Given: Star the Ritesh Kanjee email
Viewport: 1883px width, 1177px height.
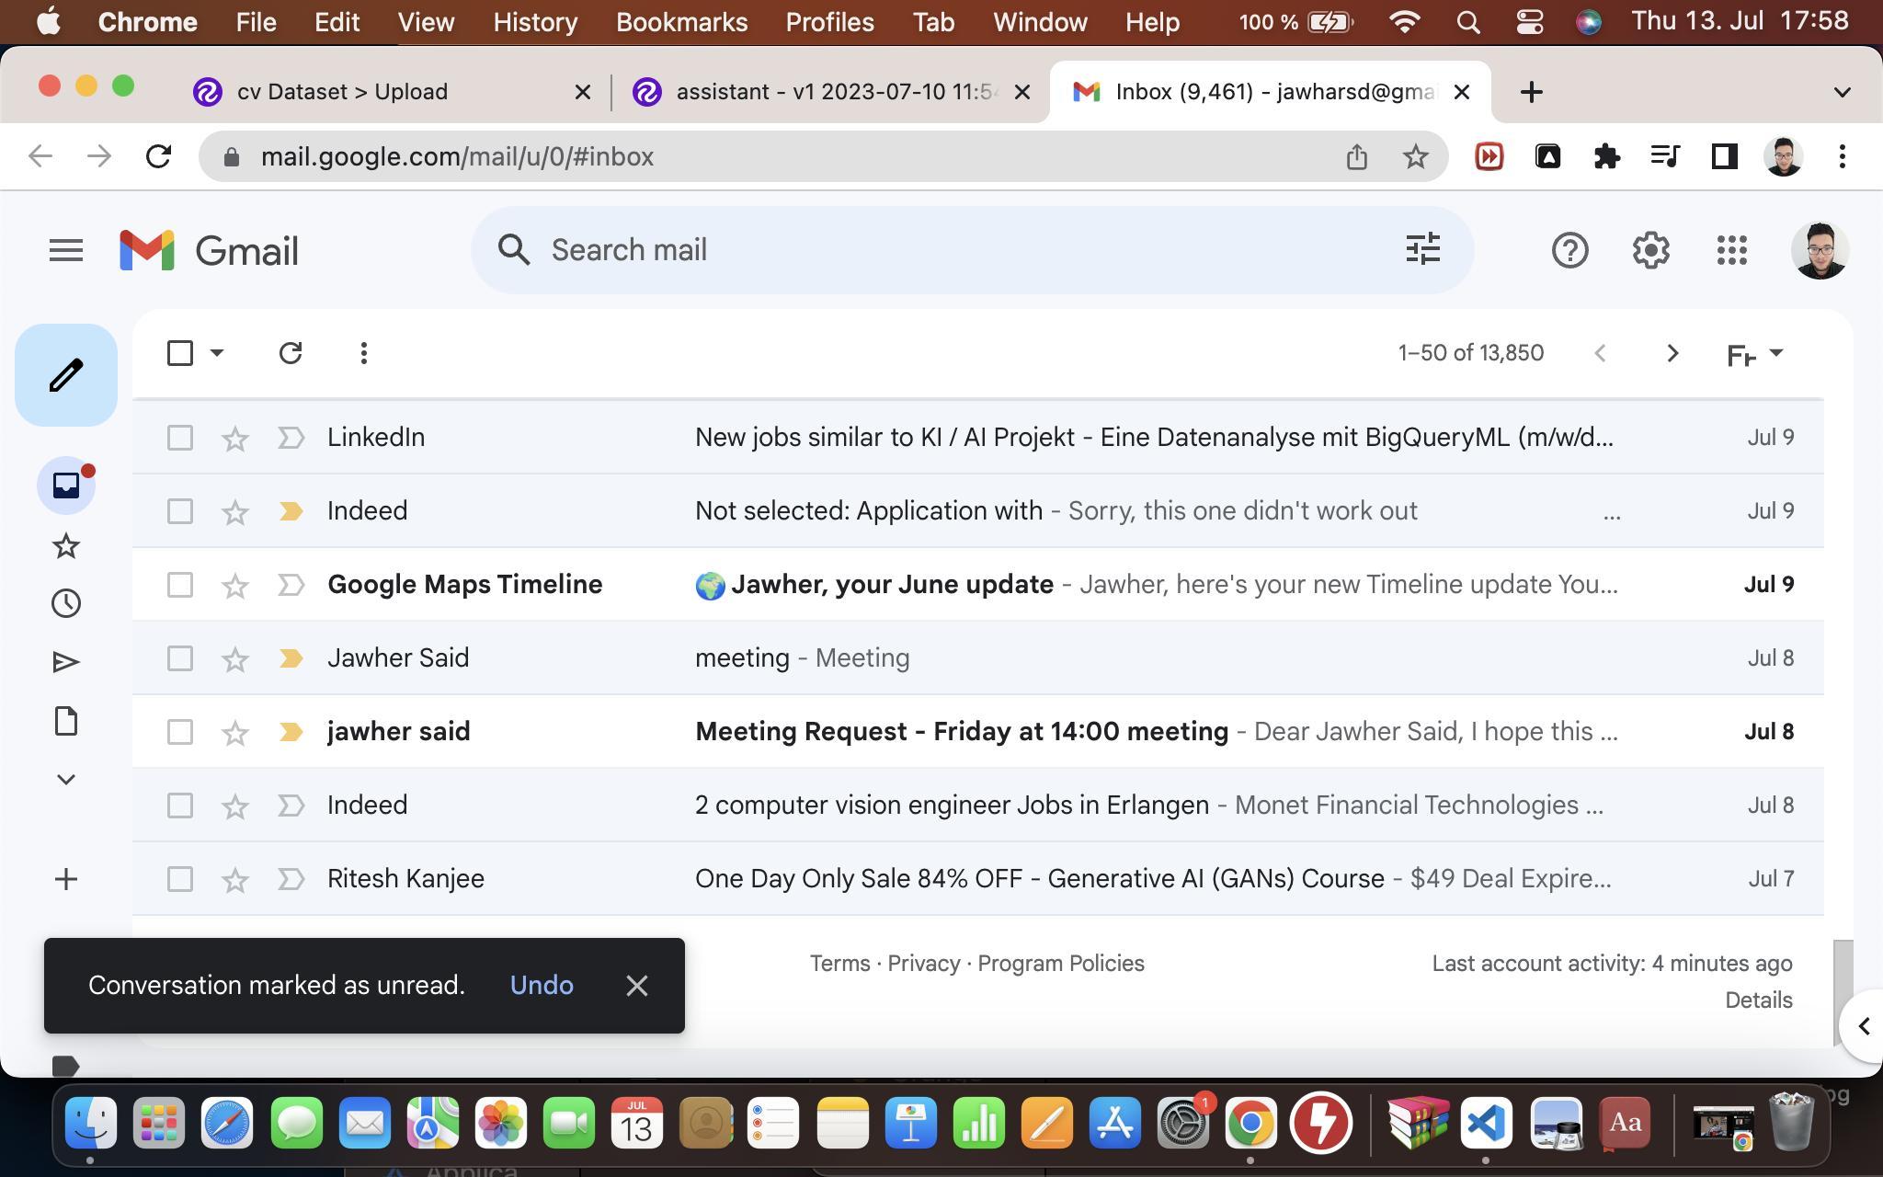Looking at the screenshot, I should click(x=235, y=879).
